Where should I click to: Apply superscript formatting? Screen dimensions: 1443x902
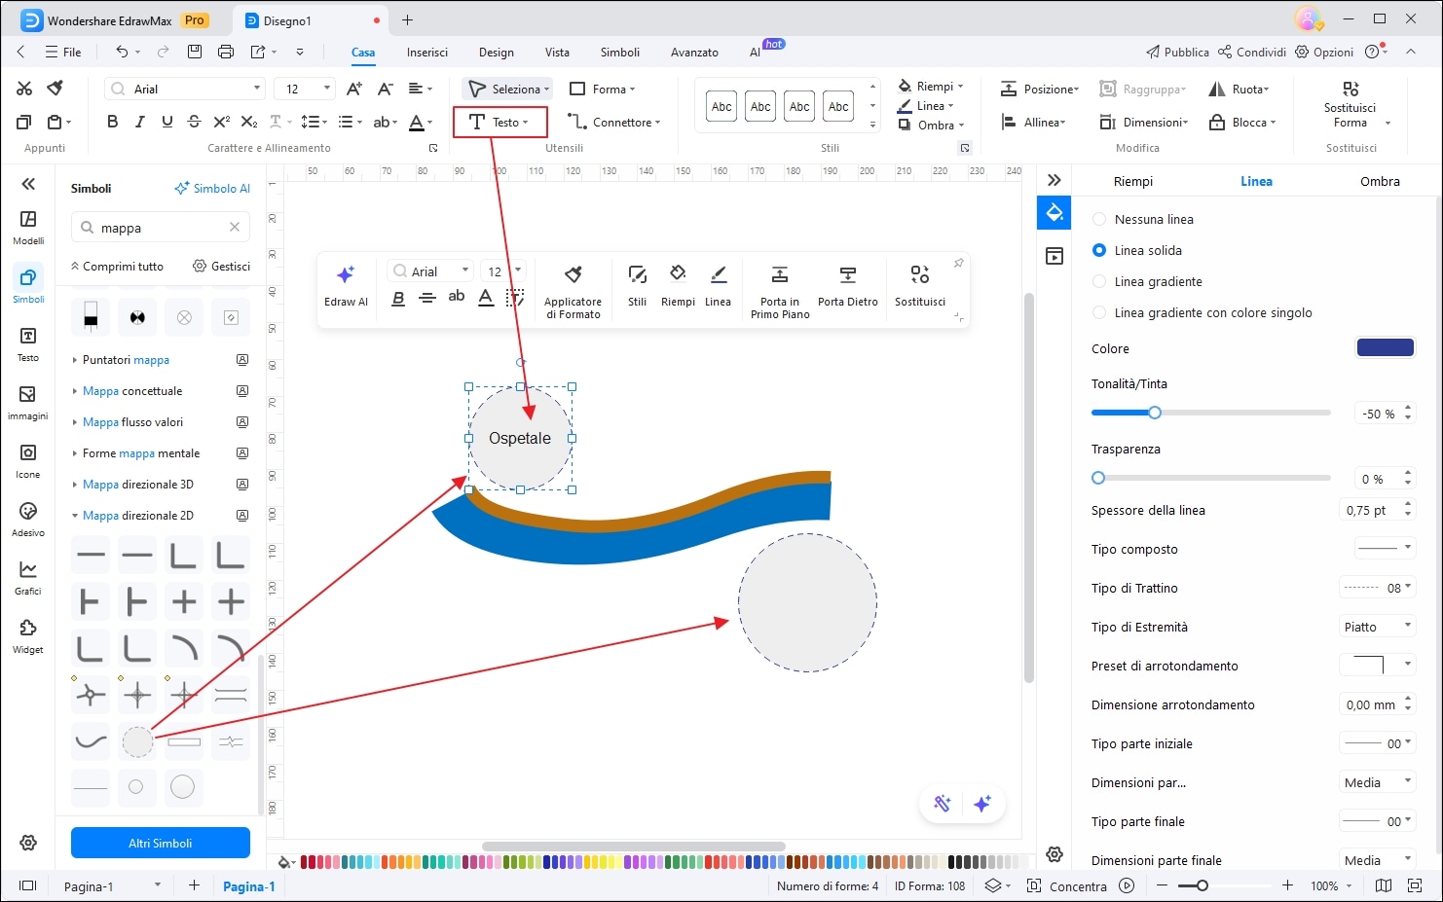[x=221, y=122]
